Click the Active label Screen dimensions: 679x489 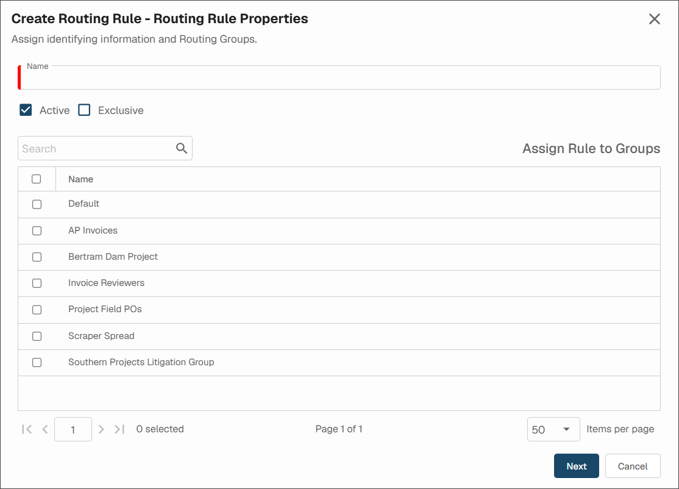[x=55, y=110]
